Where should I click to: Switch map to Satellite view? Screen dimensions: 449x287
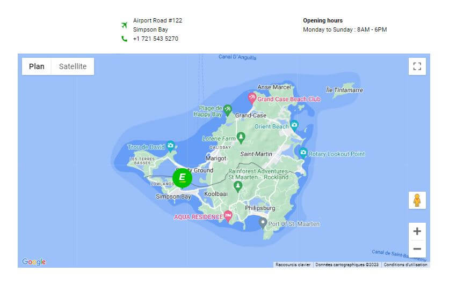tap(73, 66)
